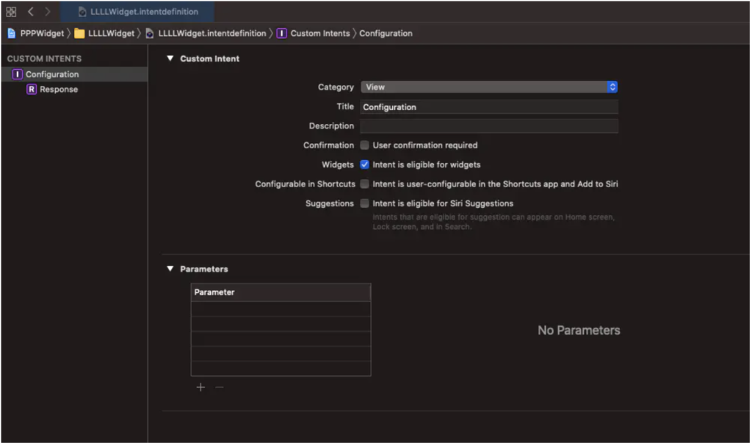The image size is (752, 445).
Task: Click the Description label
Action: coord(331,126)
